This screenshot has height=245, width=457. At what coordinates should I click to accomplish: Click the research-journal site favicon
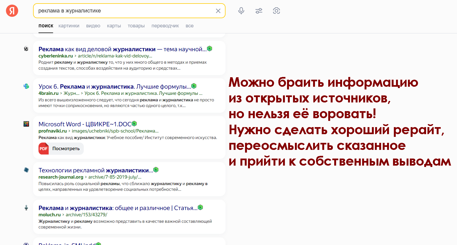click(x=26, y=170)
